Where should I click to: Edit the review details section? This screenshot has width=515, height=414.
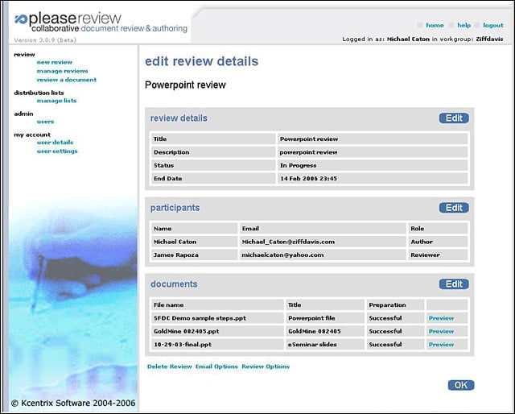point(454,118)
